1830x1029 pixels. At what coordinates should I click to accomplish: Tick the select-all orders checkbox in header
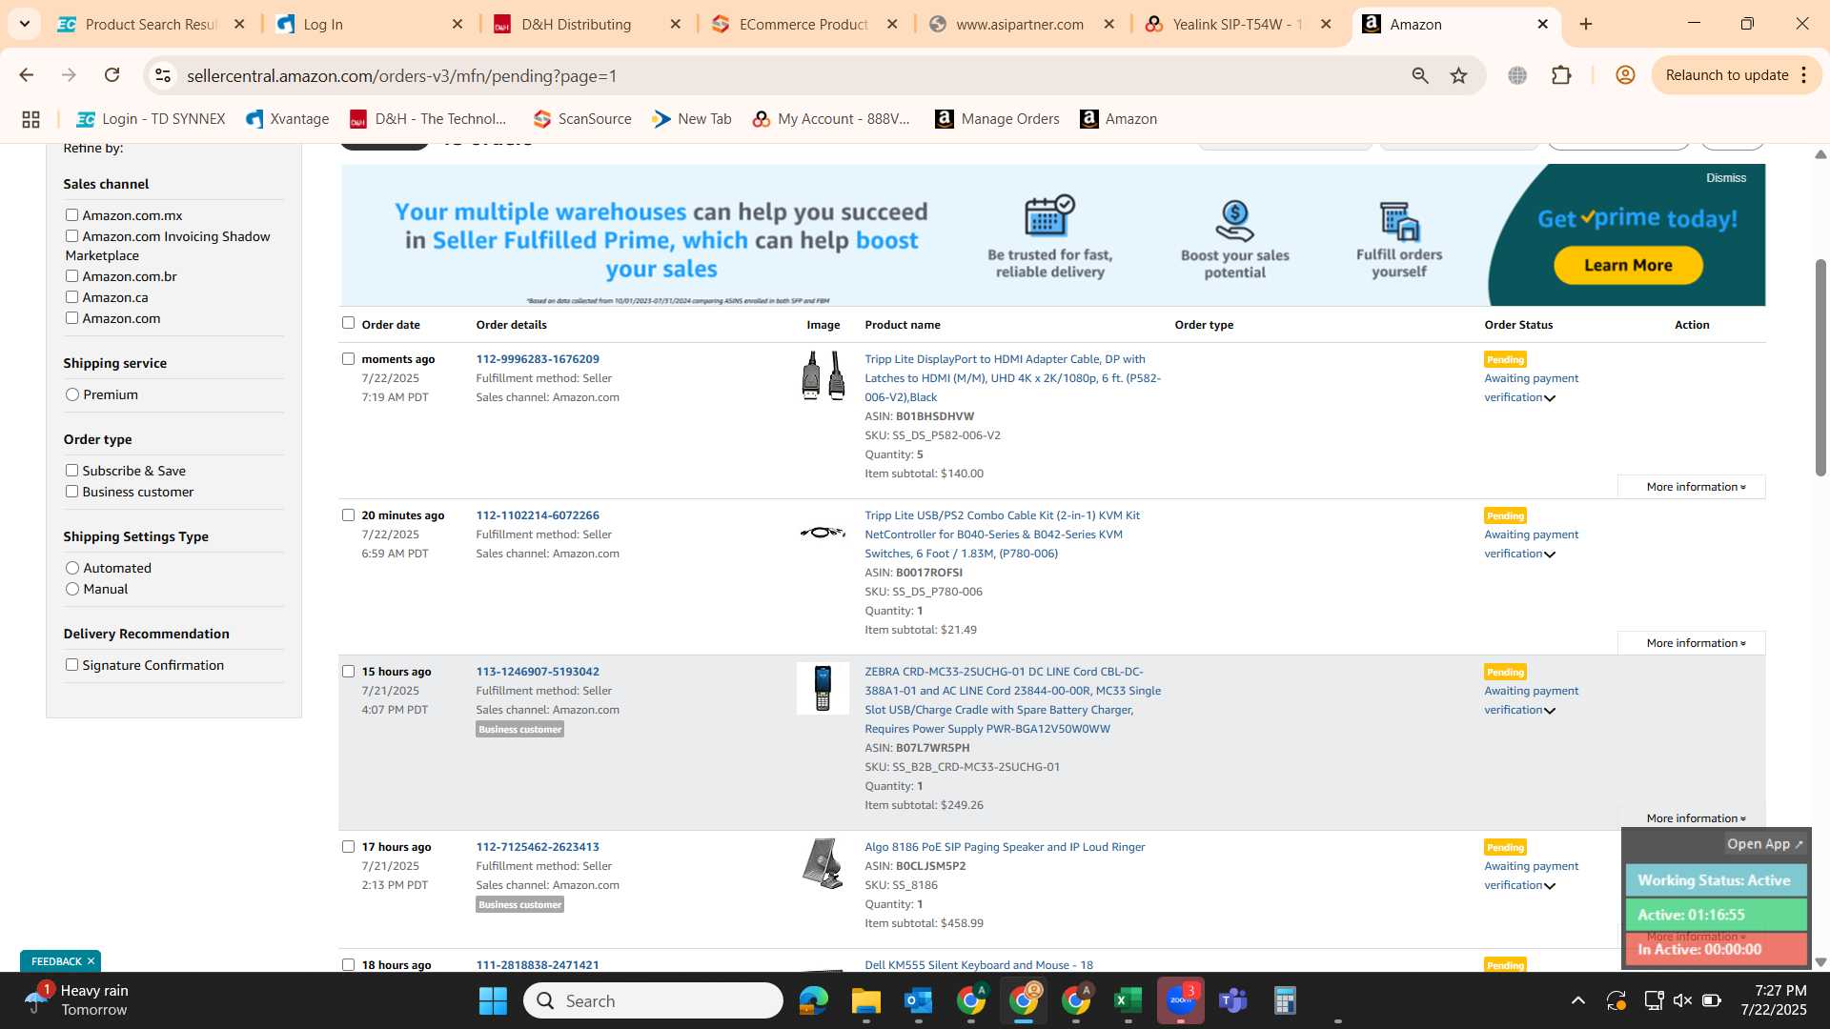[x=348, y=323]
